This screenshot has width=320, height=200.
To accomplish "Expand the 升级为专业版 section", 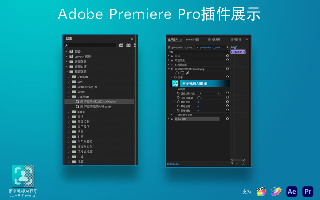I will (171, 115).
